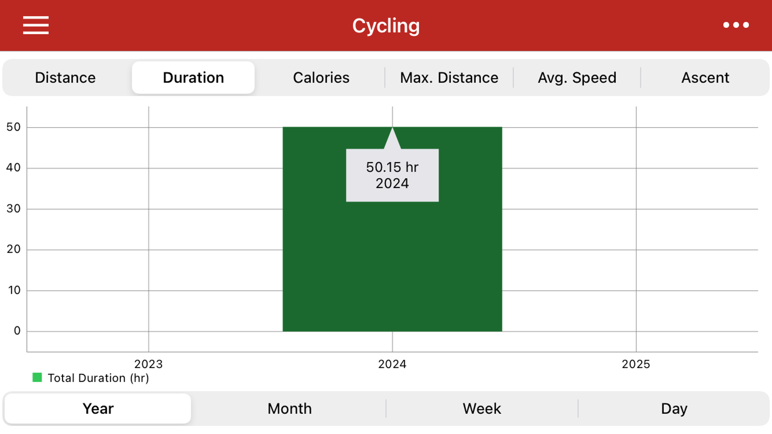The width and height of the screenshot is (772, 434).
Task: Tap the 2025 axis label
Action: click(x=636, y=364)
